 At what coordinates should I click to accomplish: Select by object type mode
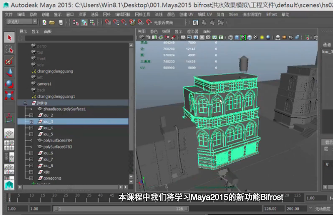[x=84, y=22]
